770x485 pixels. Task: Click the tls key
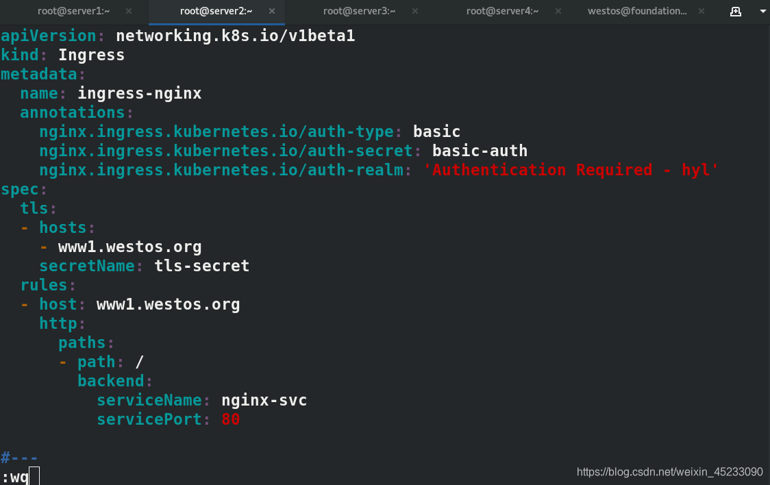point(34,208)
